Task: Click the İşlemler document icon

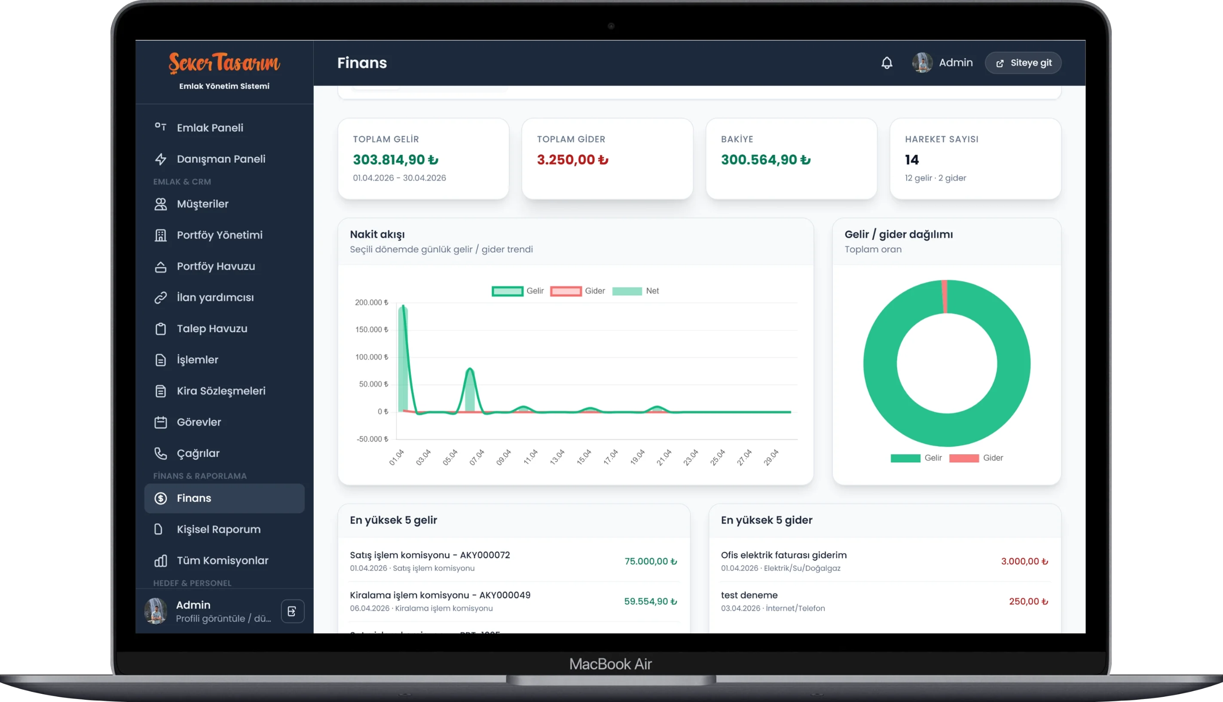Action: (161, 360)
